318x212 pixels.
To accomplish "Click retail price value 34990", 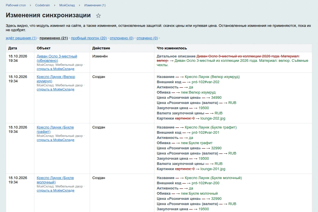I will pos(216,98).
